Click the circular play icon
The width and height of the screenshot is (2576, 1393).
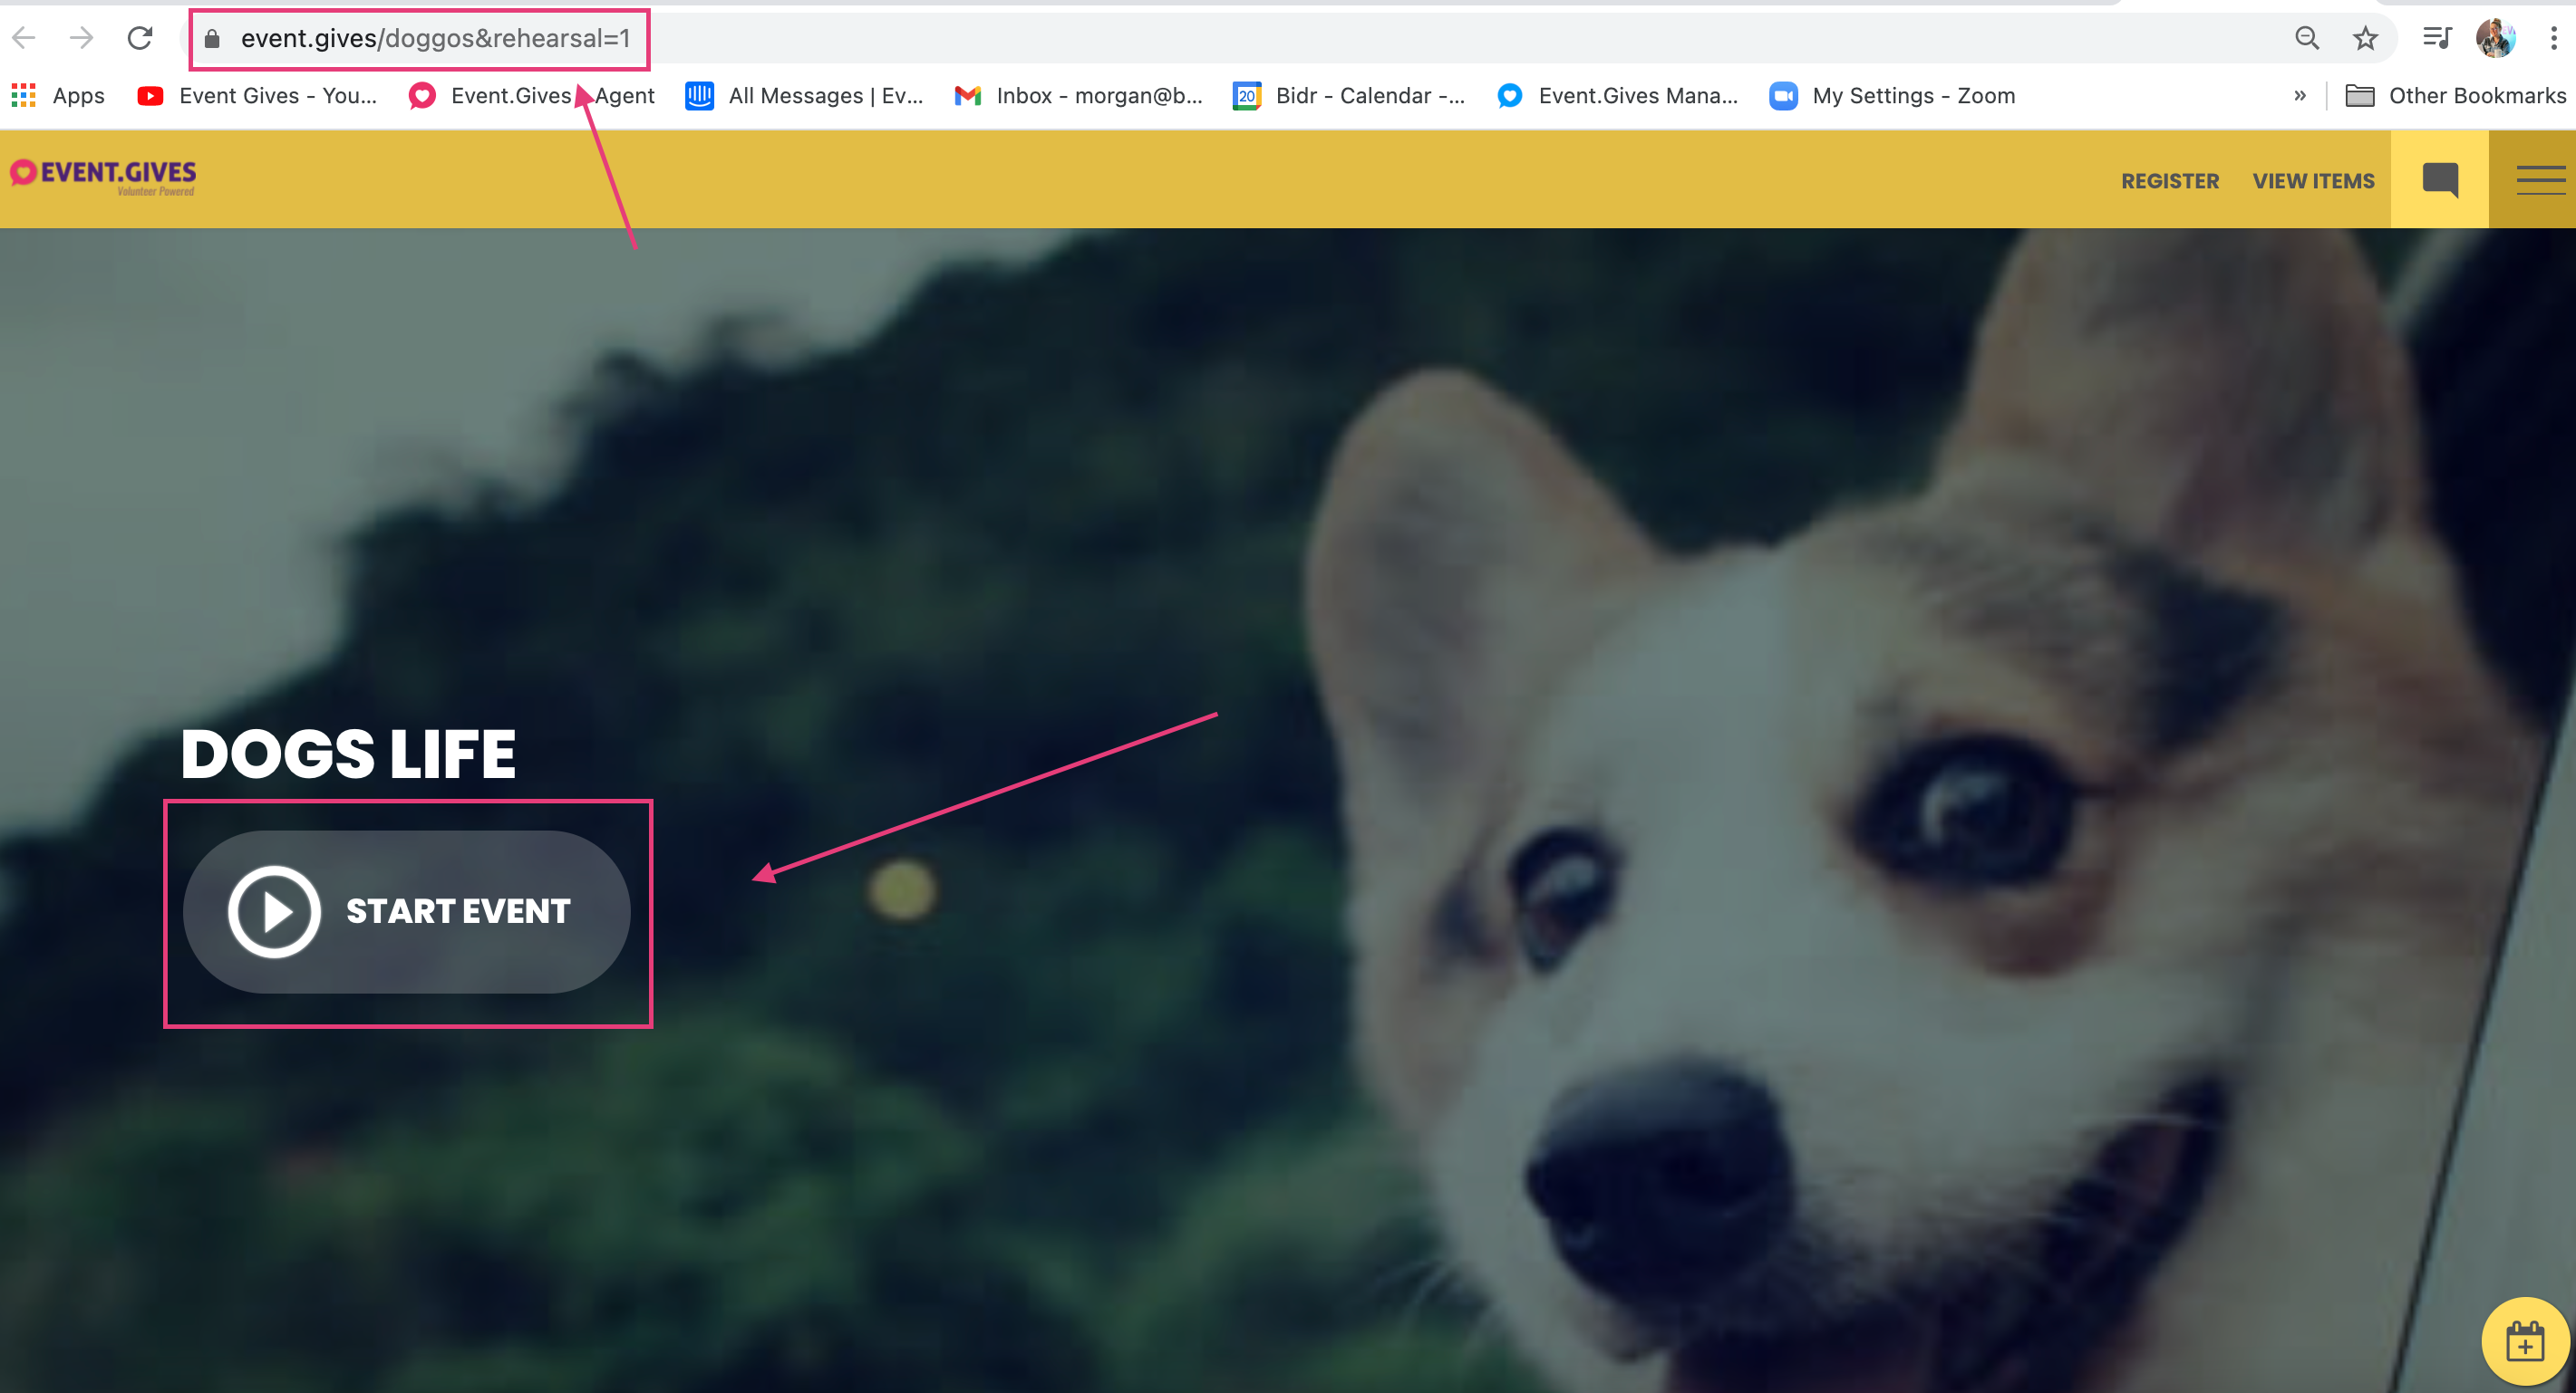[274, 911]
